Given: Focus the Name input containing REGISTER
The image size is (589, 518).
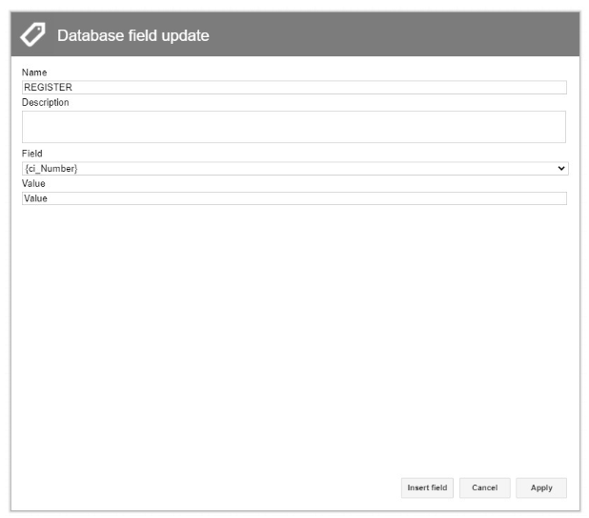Looking at the screenshot, I should point(294,87).
